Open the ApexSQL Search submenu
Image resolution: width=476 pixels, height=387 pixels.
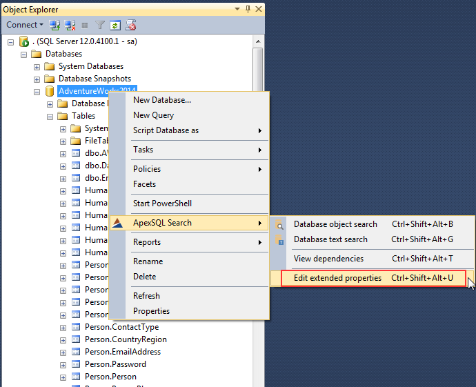coord(189,223)
